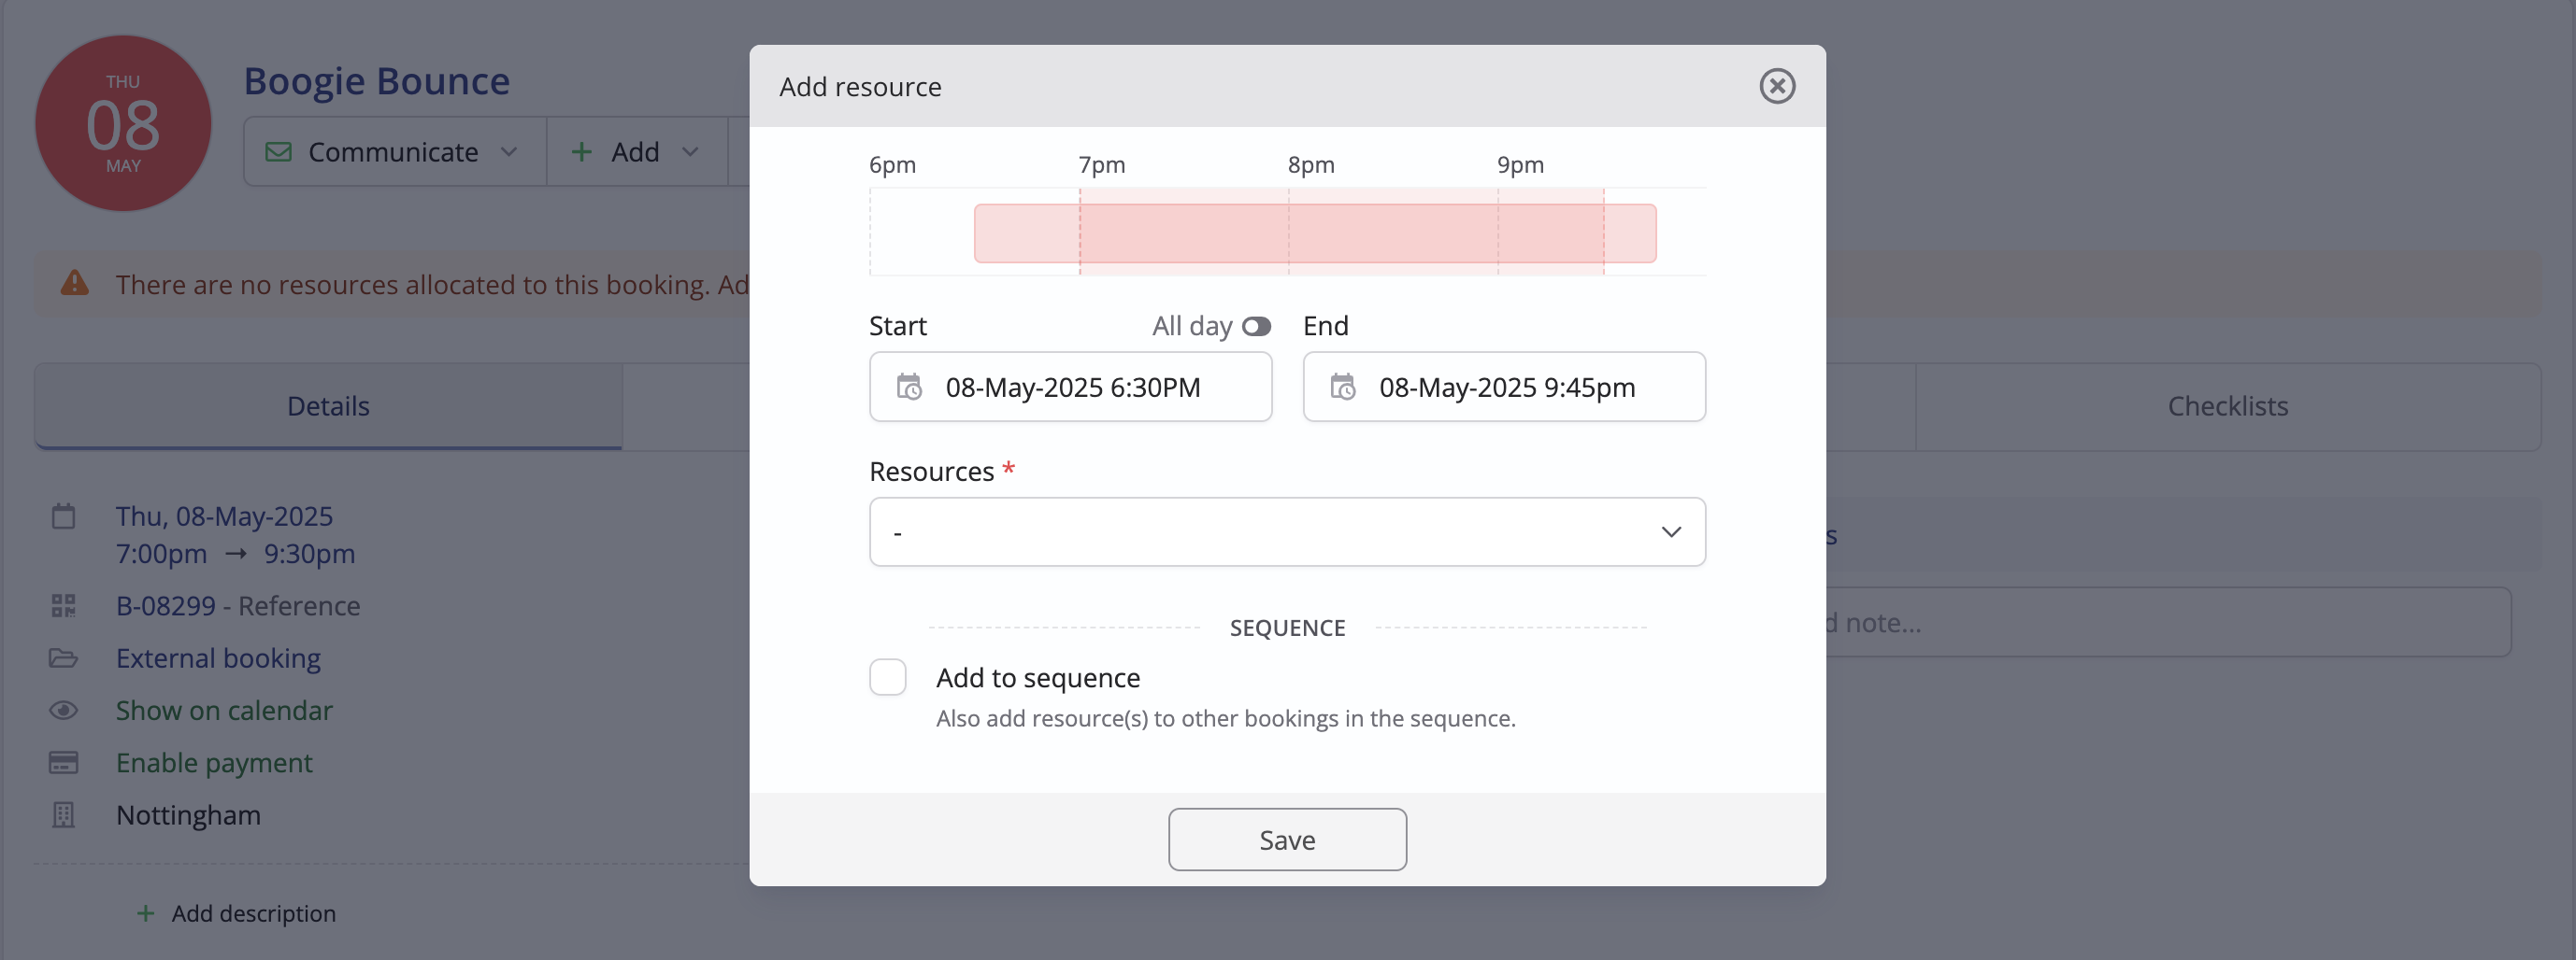Image resolution: width=2576 pixels, height=960 pixels.
Task: Close the Add resource dialog
Action: click(1777, 86)
